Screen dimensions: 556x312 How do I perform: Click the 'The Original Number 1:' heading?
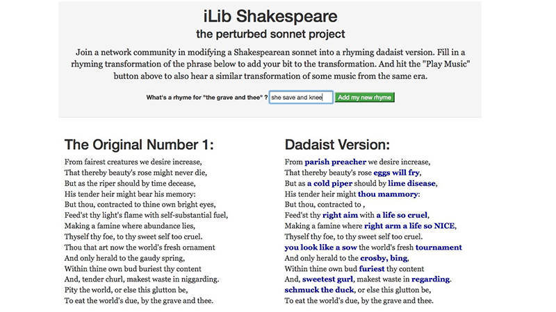139,145
